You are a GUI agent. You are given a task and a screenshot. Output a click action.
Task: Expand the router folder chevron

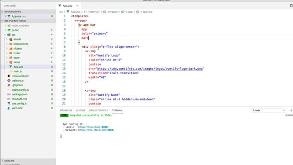point(7,53)
